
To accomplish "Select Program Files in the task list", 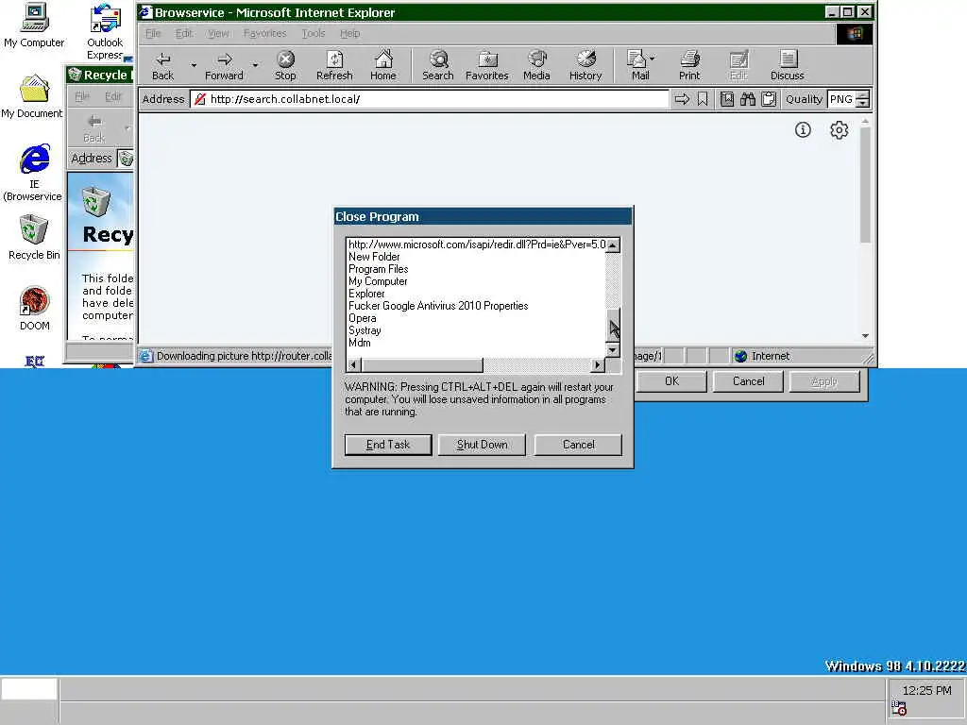I will click(x=378, y=269).
